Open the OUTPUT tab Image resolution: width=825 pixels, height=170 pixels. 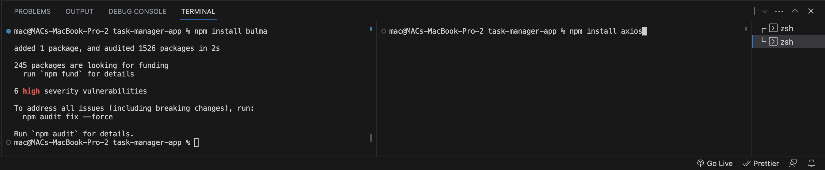[x=79, y=12]
